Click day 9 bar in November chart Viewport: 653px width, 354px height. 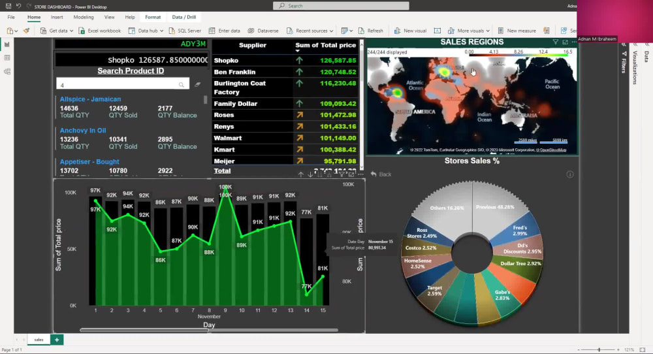coord(225,249)
